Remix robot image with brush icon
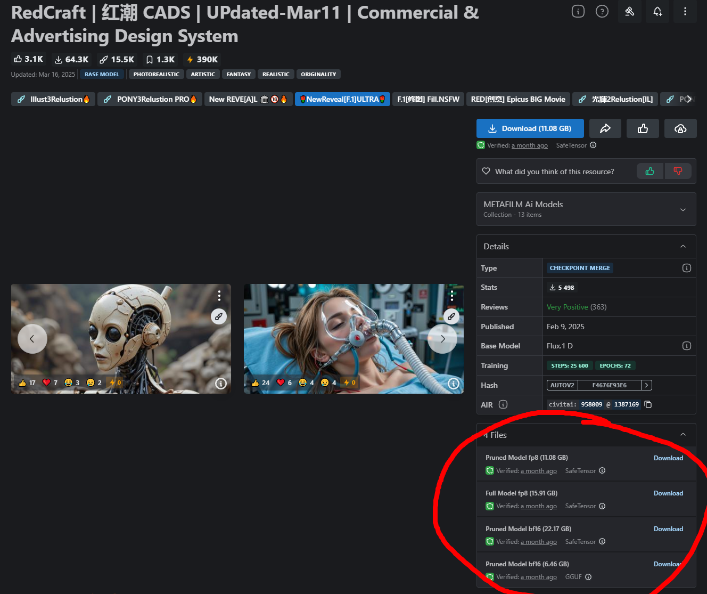The height and width of the screenshot is (594, 707). tap(219, 316)
